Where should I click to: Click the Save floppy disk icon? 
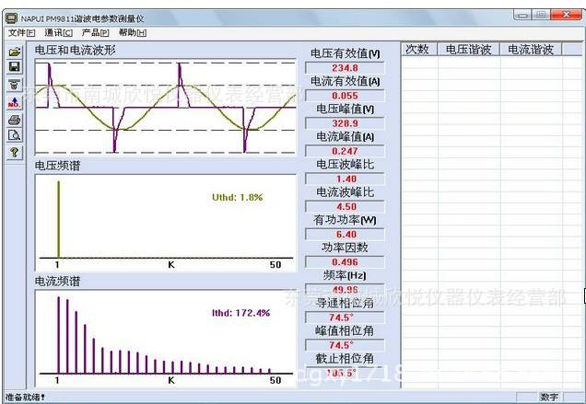(x=14, y=67)
